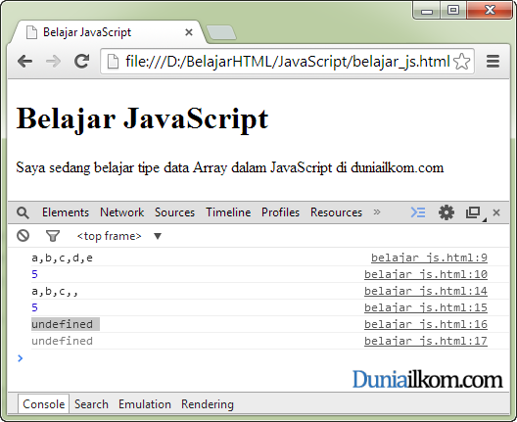Open DevTools settings gear
This screenshot has width=517, height=422.
coord(446,212)
